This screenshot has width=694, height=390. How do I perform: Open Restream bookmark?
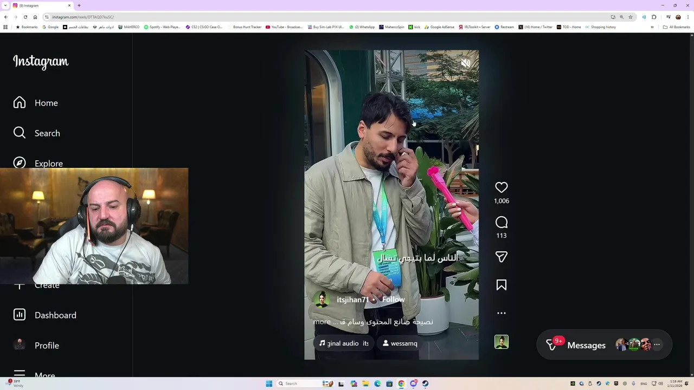click(x=504, y=27)
